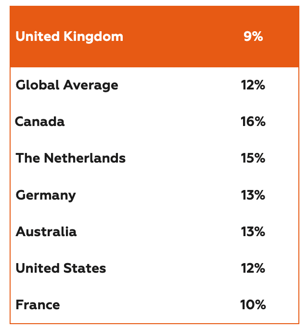Image resolution: width=308 pixels, height=328 pixels.
Task: Select United States 12% value
Action: click(x=253, y=268)
